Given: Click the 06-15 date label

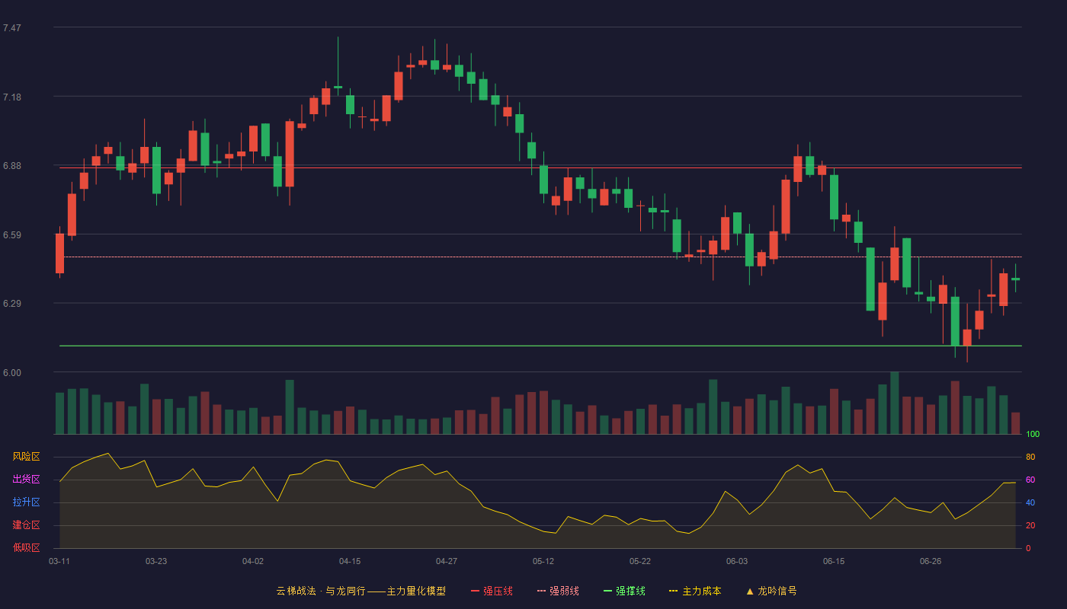Looking at the screenshot, I should point(834,561).
